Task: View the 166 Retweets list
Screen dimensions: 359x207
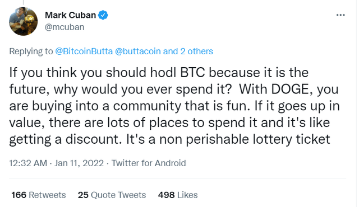Action: click(39, 195)
